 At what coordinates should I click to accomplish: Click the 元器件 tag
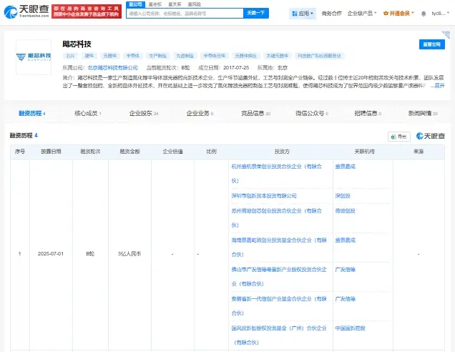[110, 56]
